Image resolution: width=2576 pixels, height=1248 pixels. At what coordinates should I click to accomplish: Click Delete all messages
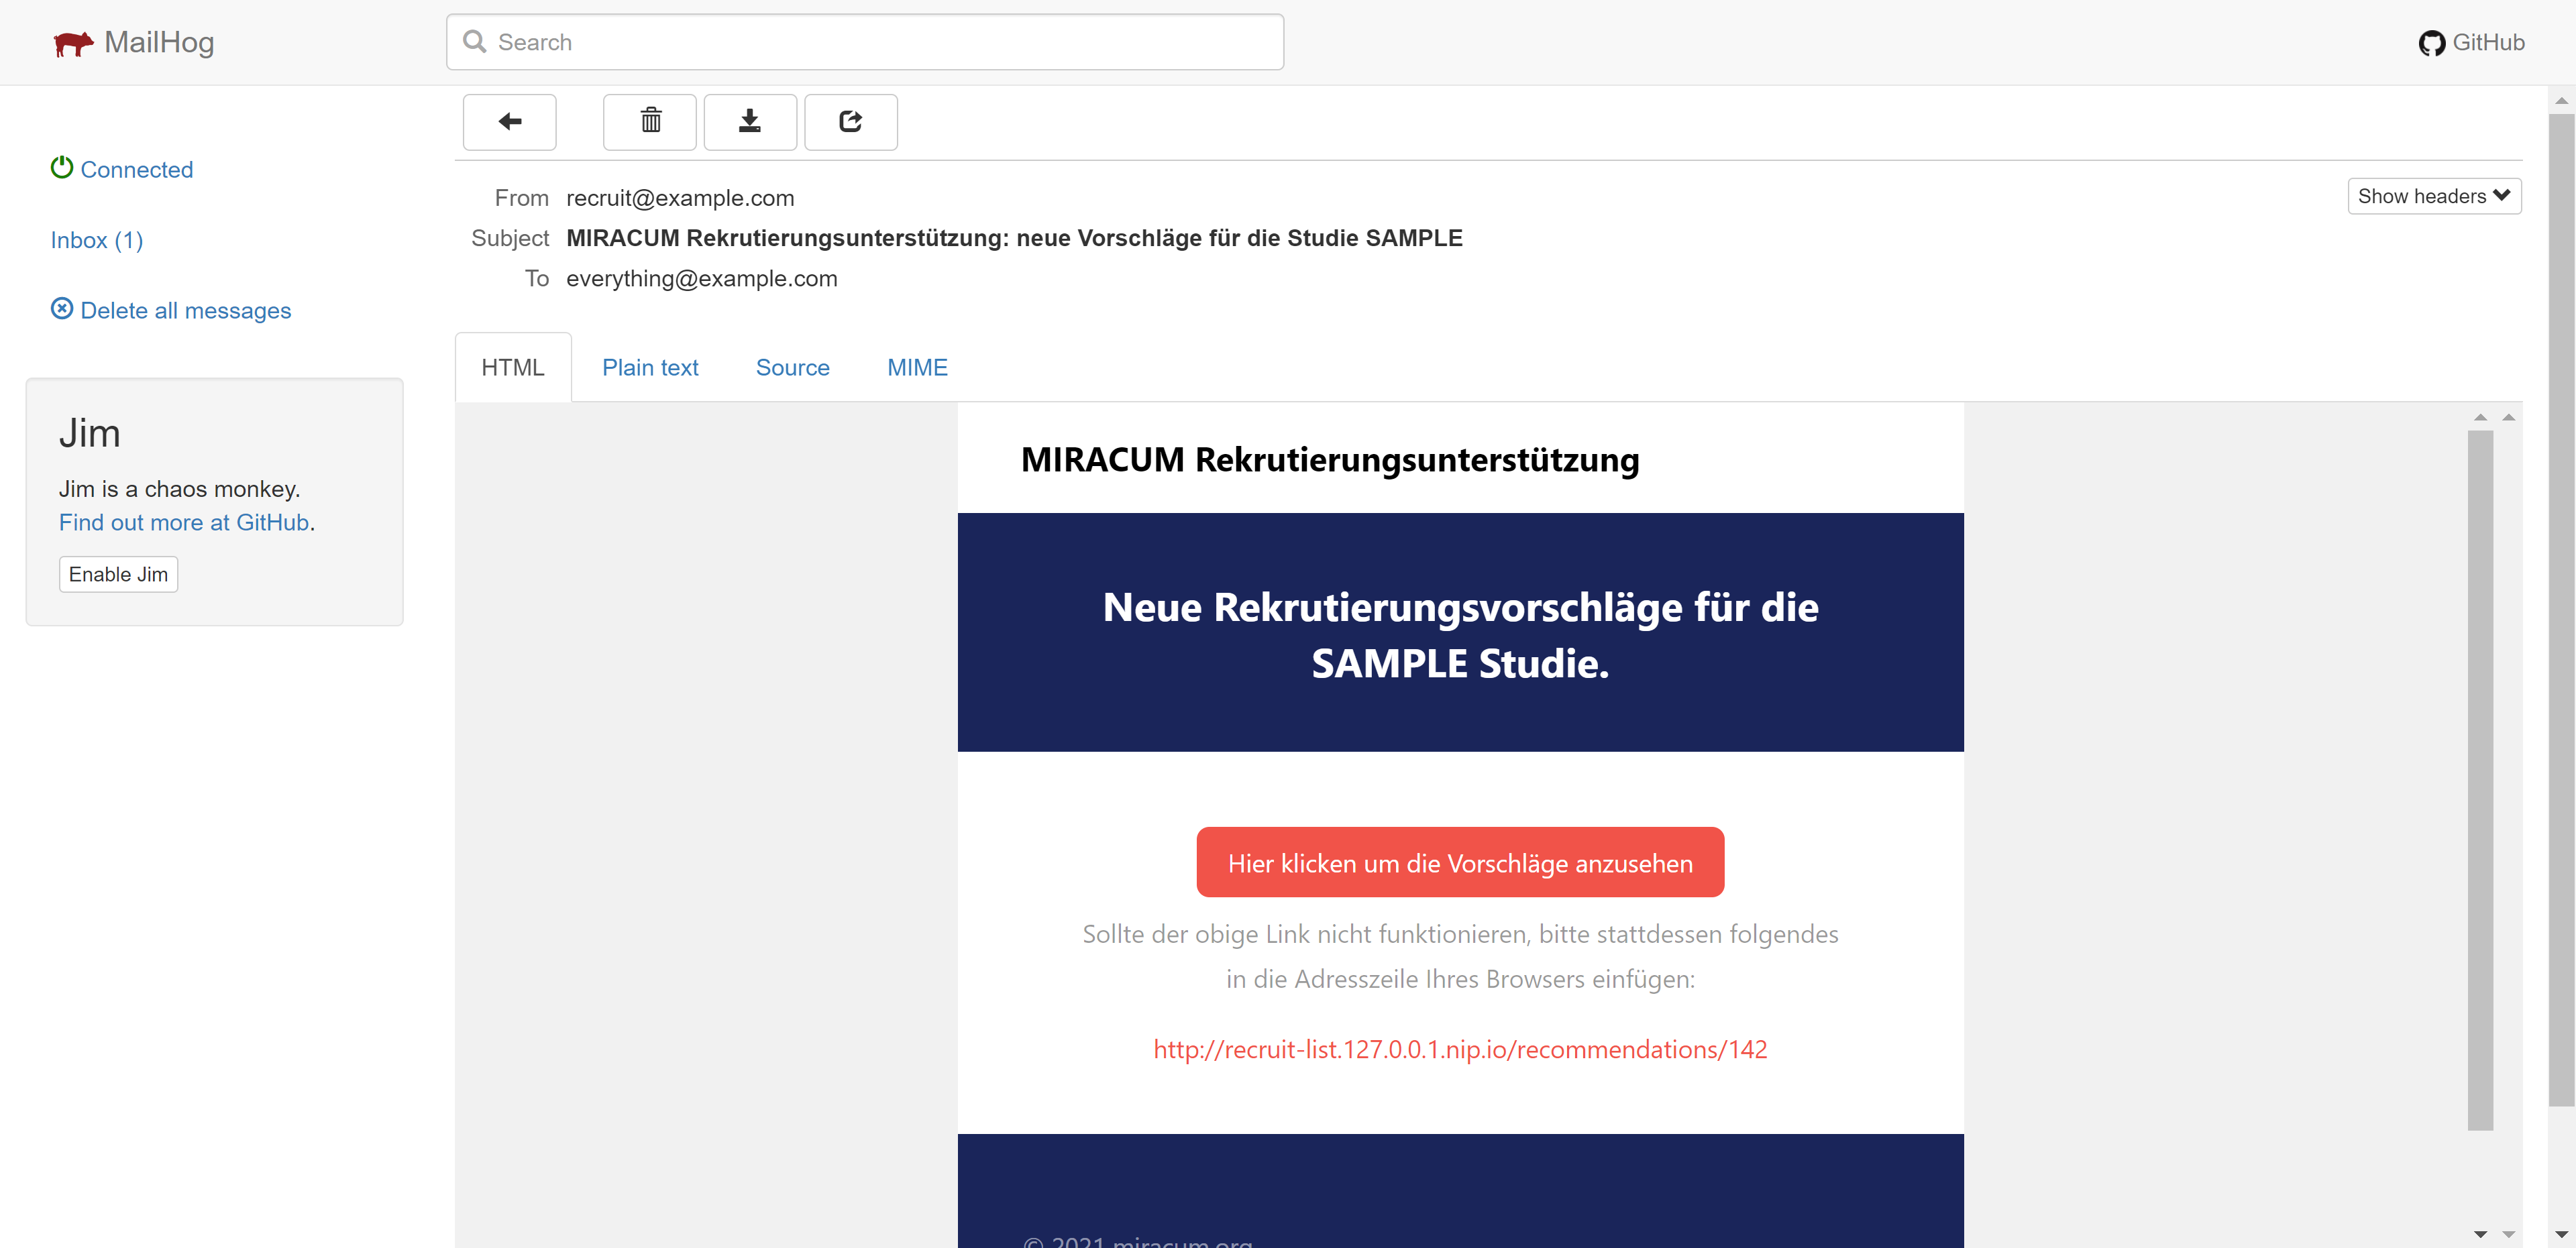(x=171, y=310)
